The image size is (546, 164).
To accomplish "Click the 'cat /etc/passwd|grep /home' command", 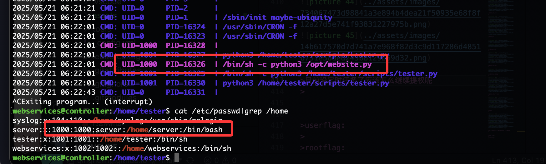I will [231, 111].
